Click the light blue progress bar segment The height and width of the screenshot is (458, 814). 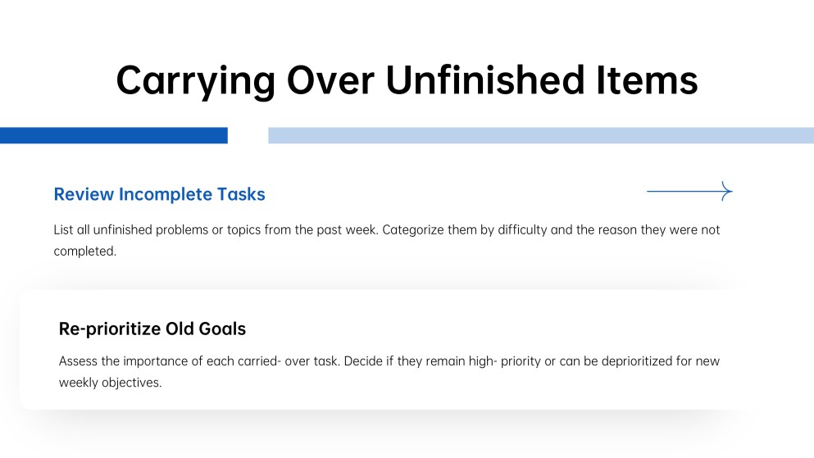541,135
